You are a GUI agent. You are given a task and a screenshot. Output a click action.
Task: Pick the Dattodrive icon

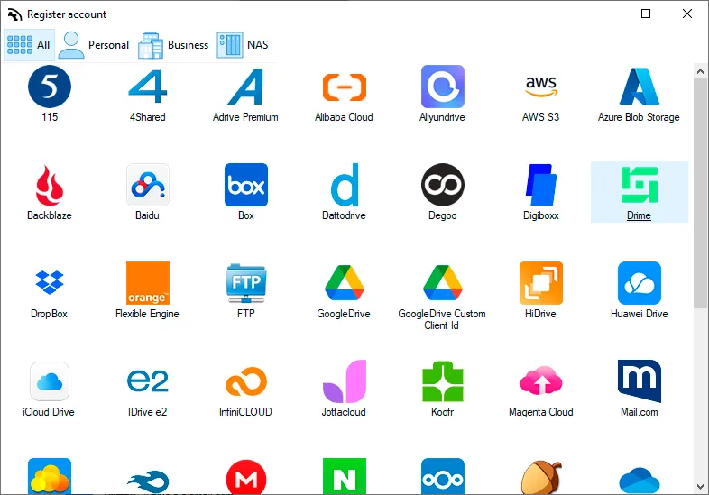point(345,185)
